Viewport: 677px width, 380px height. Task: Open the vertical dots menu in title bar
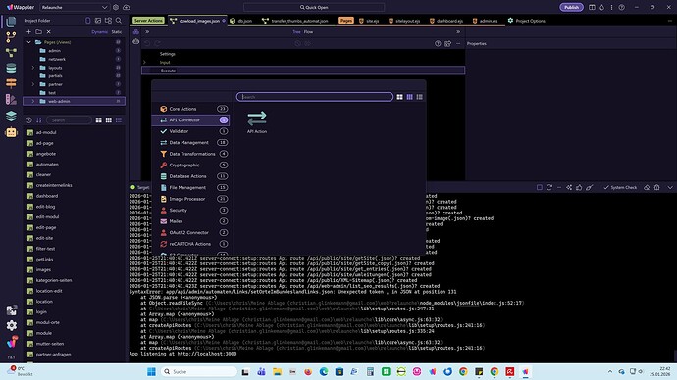pos(611,7)
